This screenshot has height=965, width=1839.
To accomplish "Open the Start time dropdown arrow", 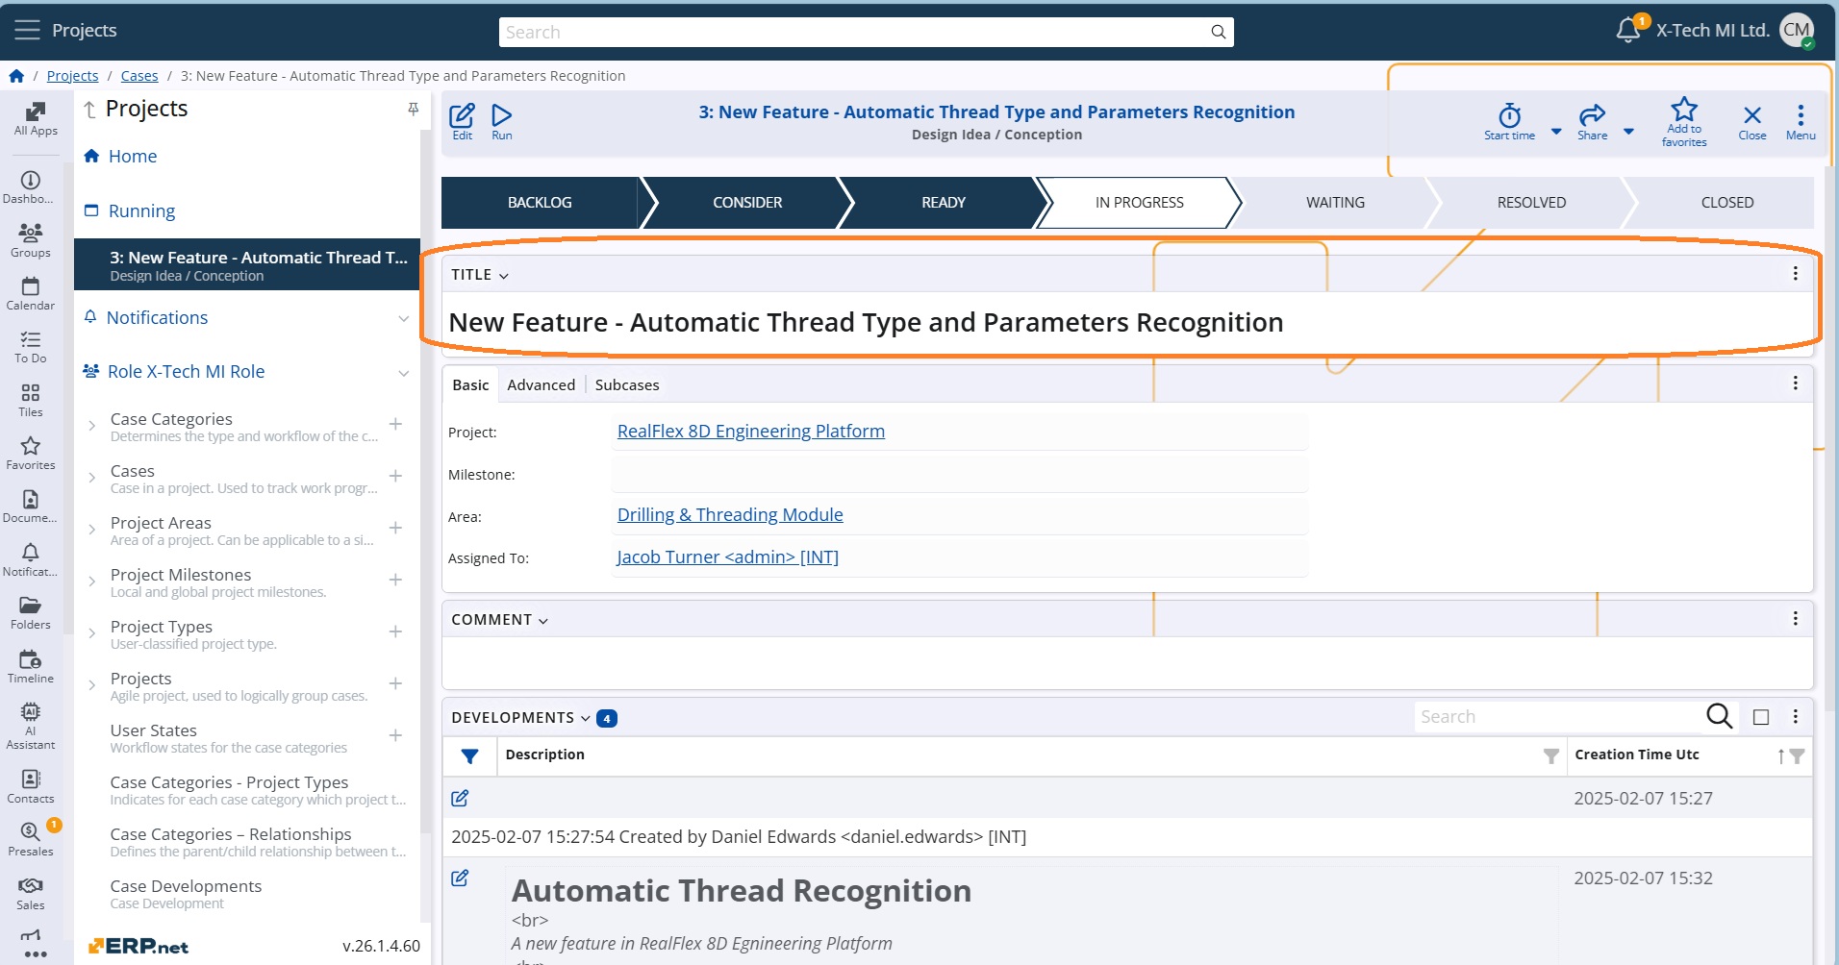I will tap(1556, 132).
